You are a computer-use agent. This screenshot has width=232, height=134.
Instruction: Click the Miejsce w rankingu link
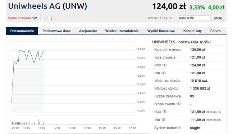click(20, 18)
